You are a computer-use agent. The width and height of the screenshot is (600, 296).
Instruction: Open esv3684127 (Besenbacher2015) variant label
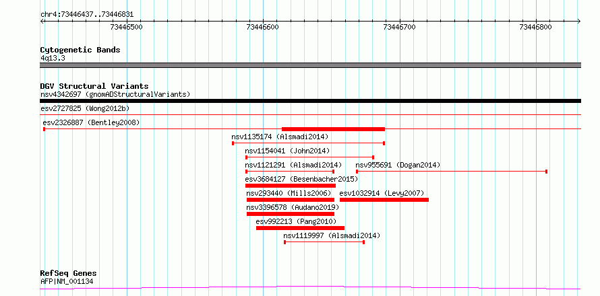[x=301, y=179]
